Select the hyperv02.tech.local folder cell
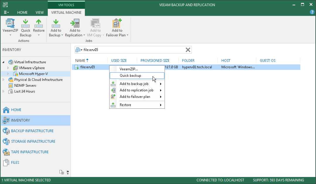The width and height of the screenshot is (316, 184). pos(197,67)
